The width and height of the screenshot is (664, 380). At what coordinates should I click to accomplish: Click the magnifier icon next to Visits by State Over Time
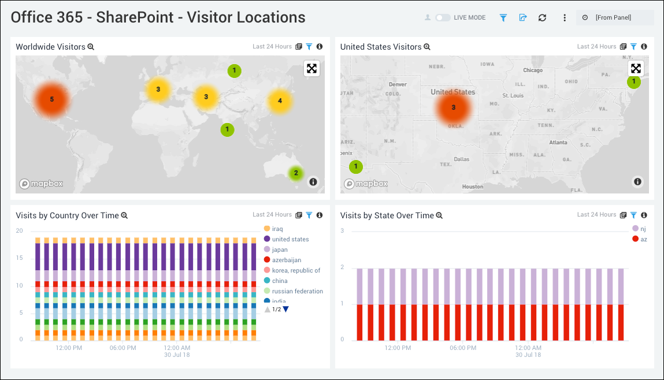440,215
